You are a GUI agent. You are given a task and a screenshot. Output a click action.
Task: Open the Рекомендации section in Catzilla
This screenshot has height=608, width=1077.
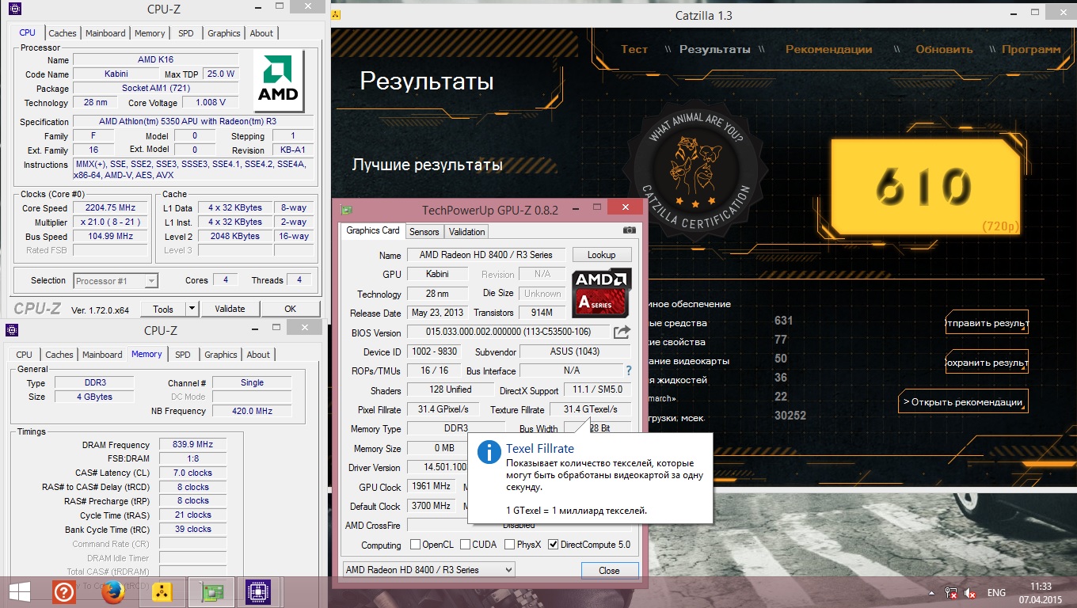(x=828, y=49)
